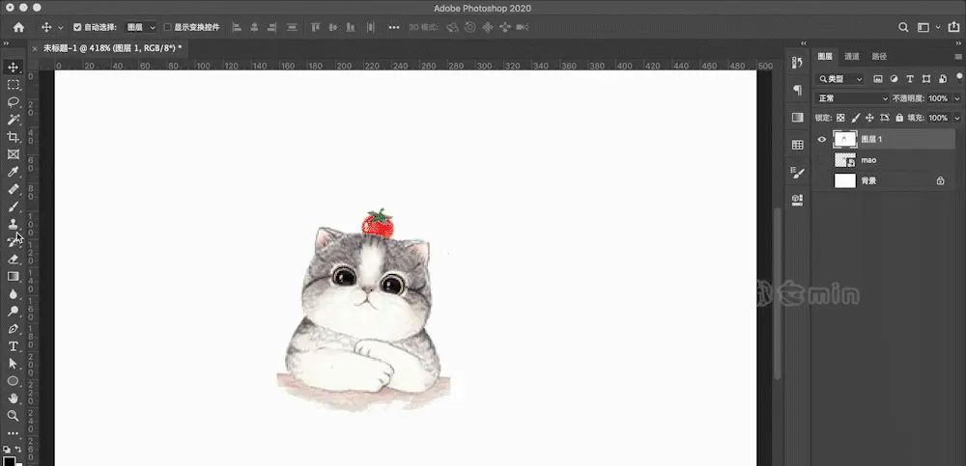Select the Ellipse shape tool
The image size is (966, 466).
(x=13, y=381)
